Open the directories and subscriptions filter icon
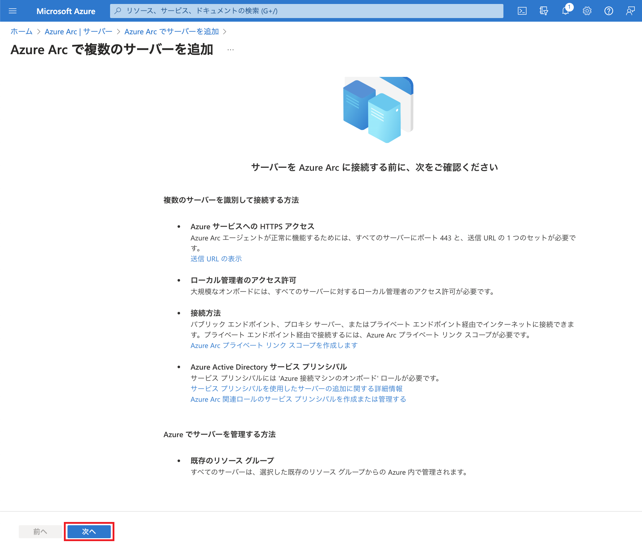642x544 pixels. point(544,11)
